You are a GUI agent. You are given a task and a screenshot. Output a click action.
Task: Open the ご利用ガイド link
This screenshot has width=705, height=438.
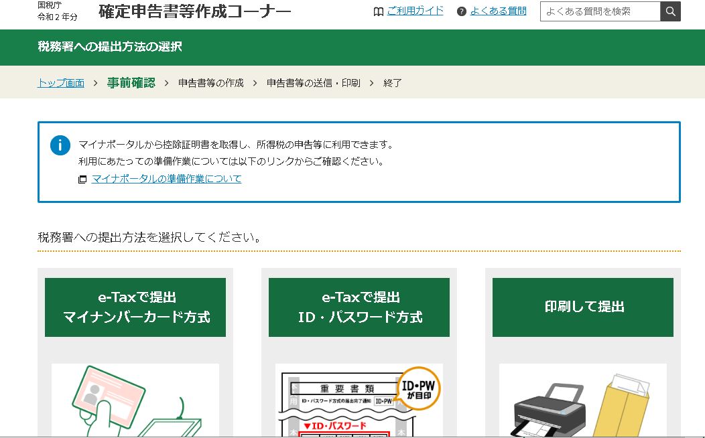click(415, 11)
